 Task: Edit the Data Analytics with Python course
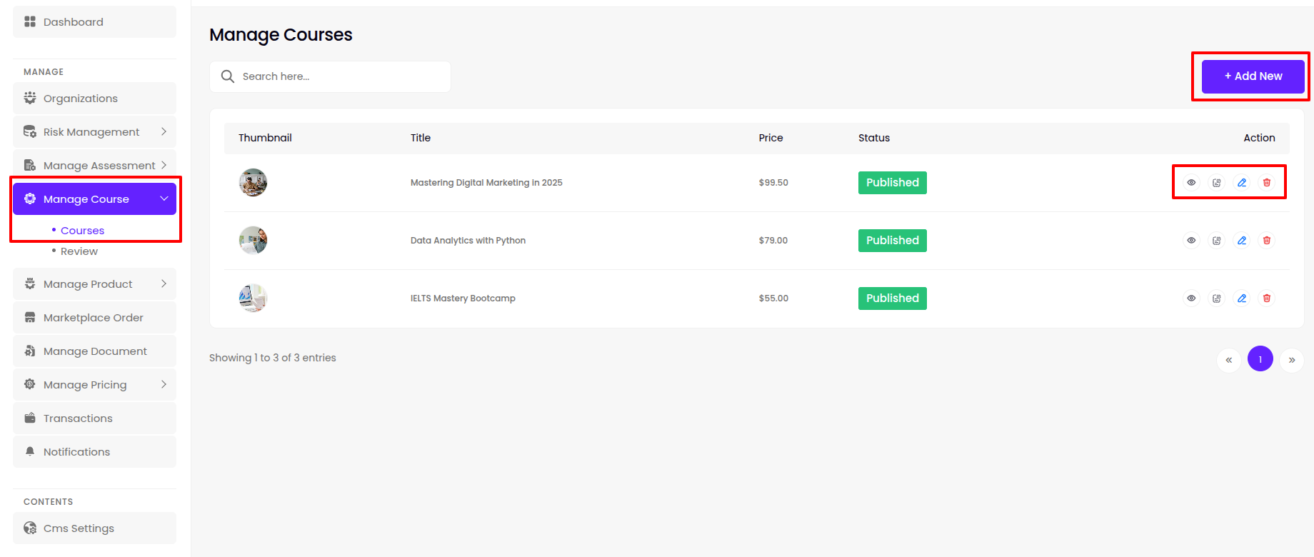(1242, 241)
